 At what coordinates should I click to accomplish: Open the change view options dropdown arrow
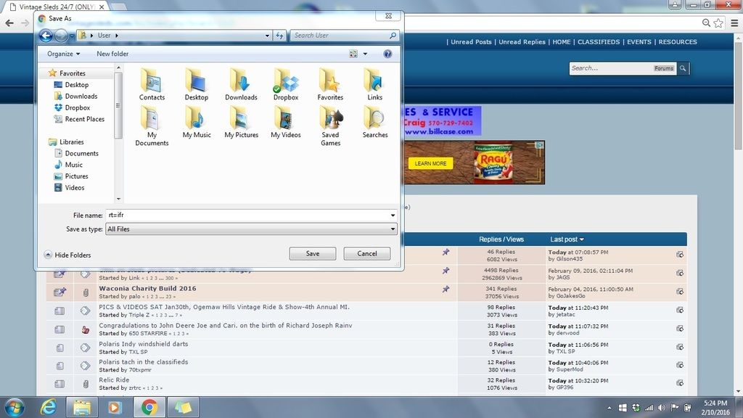coord(365,54)
